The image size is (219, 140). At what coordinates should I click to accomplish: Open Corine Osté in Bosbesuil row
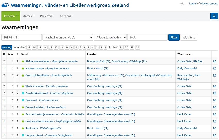(184, 100)
